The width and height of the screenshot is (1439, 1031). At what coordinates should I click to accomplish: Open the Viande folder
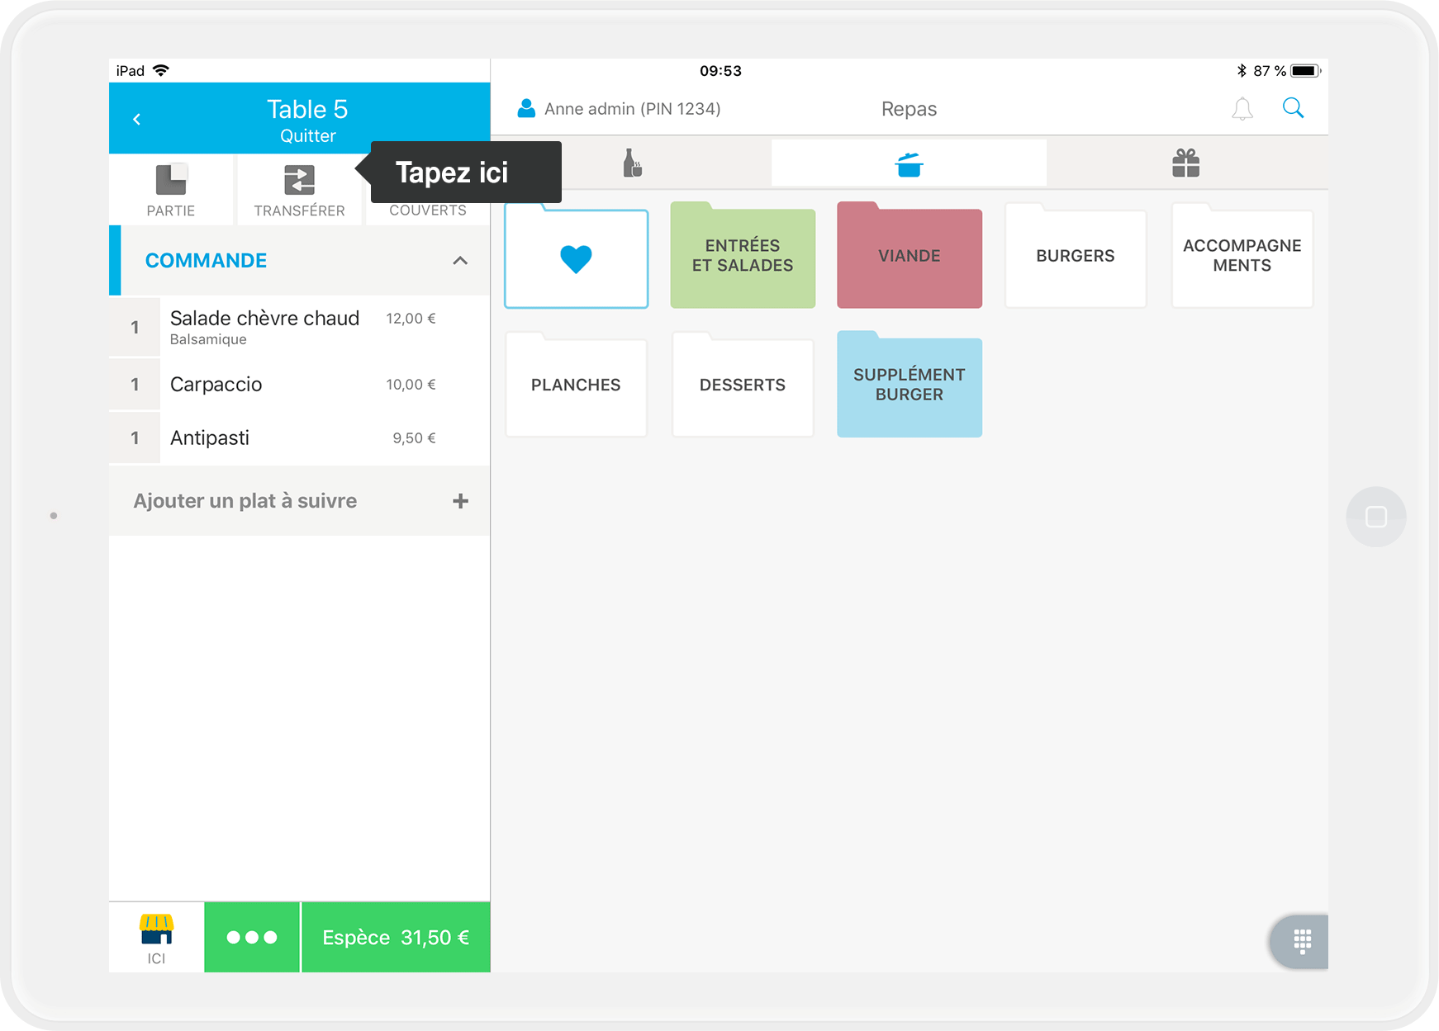click(909, 256)
